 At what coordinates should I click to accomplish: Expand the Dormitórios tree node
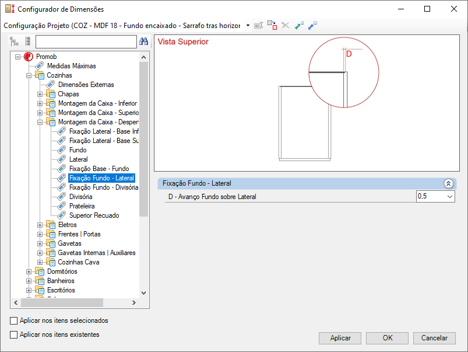[x=29, y=271]
